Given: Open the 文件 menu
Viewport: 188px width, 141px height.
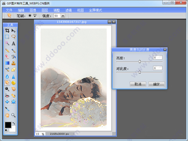Looking at the screenshot, I should pyautogui.click(x=9, y=10).
